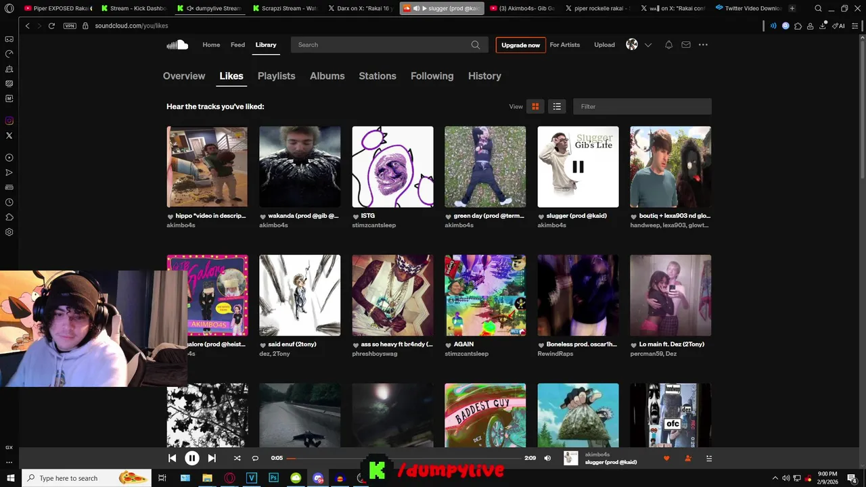
Task: Open the messages envelope icon
Action: pos(686,45)
